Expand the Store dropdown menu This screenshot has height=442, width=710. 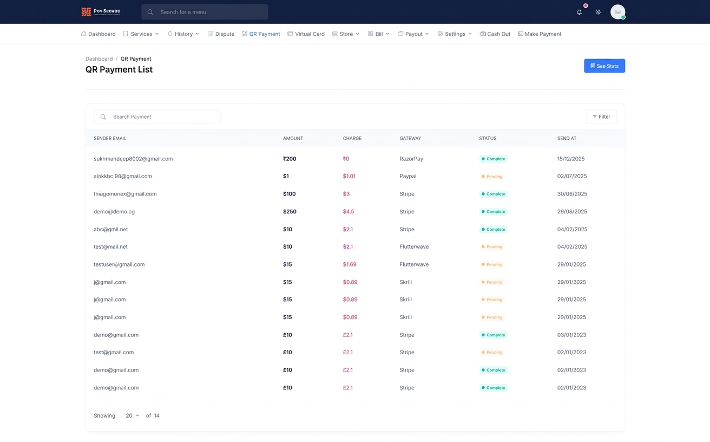click(345, 34)
